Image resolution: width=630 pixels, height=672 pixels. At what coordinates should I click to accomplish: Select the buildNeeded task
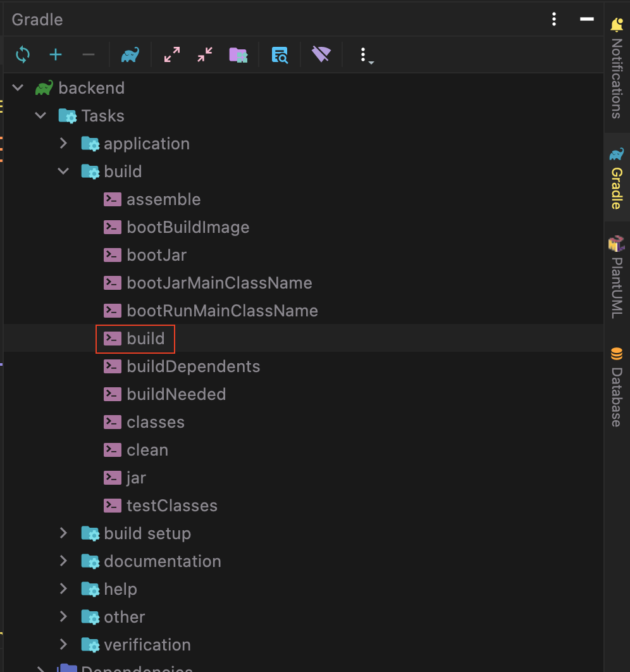click(303, 394)
